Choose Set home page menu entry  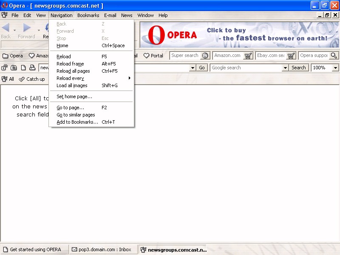(74, 96)
